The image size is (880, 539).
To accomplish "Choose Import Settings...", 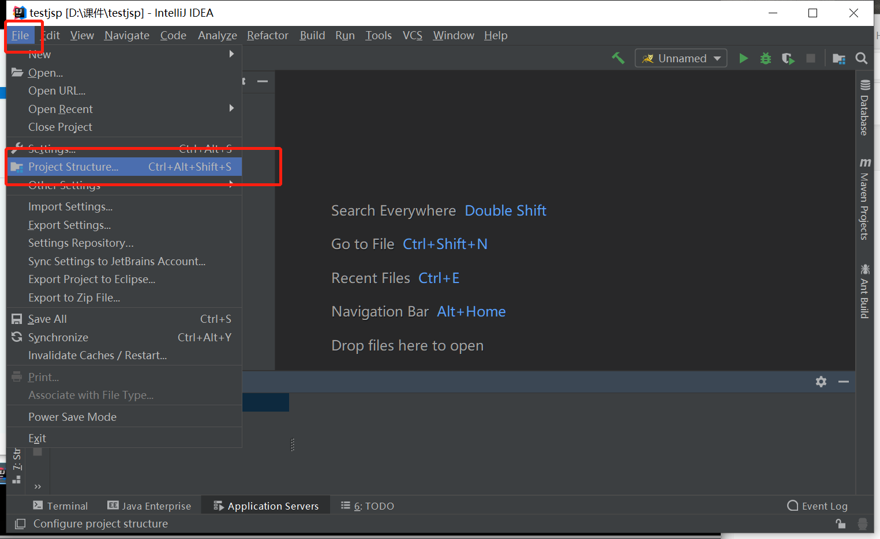I will click(x=124, y=206).
